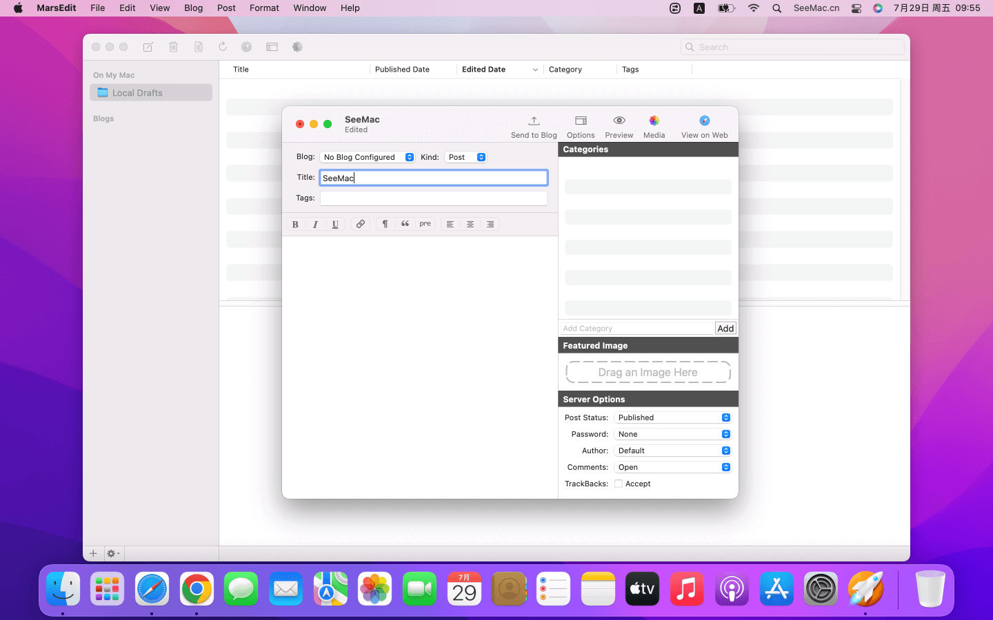Open the Format menu
The image size is (993, 620).
click(264, 8)
